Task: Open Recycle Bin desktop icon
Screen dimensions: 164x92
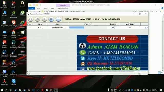Action: coord(4,24)
